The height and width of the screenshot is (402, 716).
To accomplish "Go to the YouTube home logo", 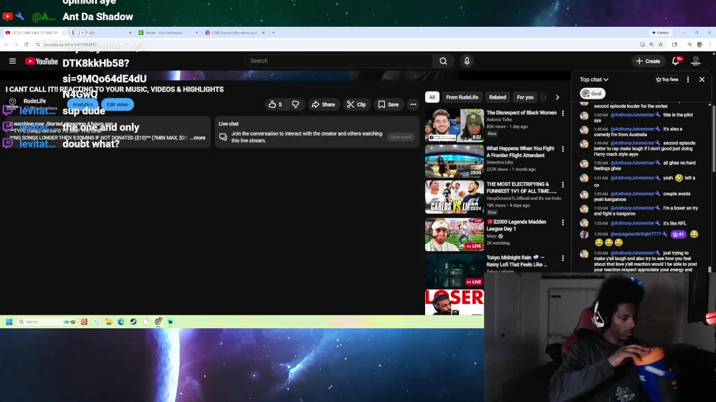I will [x=41, y=61].
